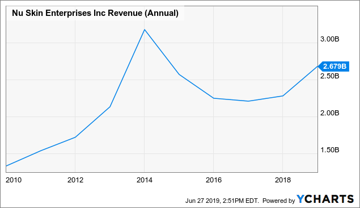Click the line's data point at 2016
The width and height of the screenshot is (360, 208).
[x=214, y=98]
